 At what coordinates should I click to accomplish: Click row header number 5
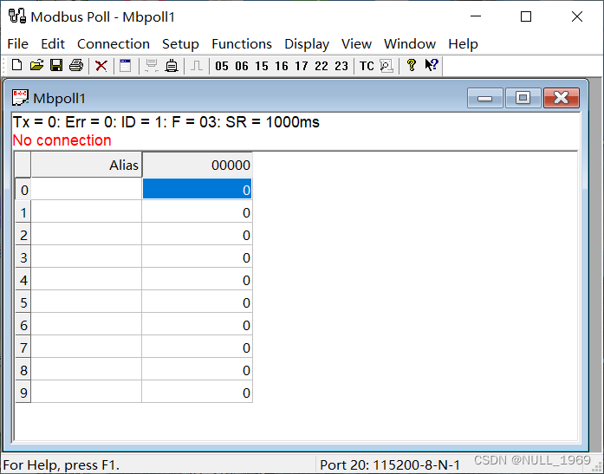[23, 302]
